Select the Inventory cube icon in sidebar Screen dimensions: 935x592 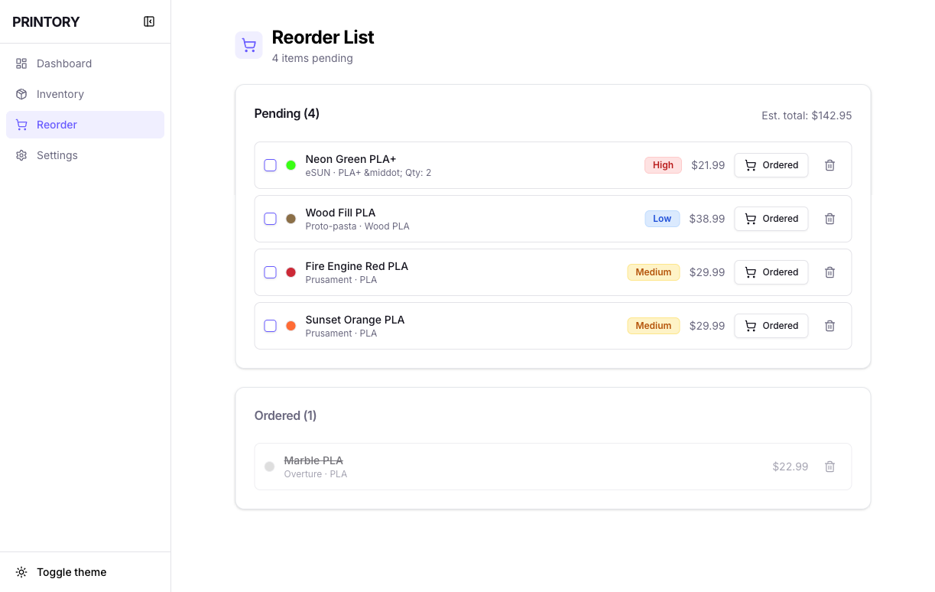[x=21, y=93]
